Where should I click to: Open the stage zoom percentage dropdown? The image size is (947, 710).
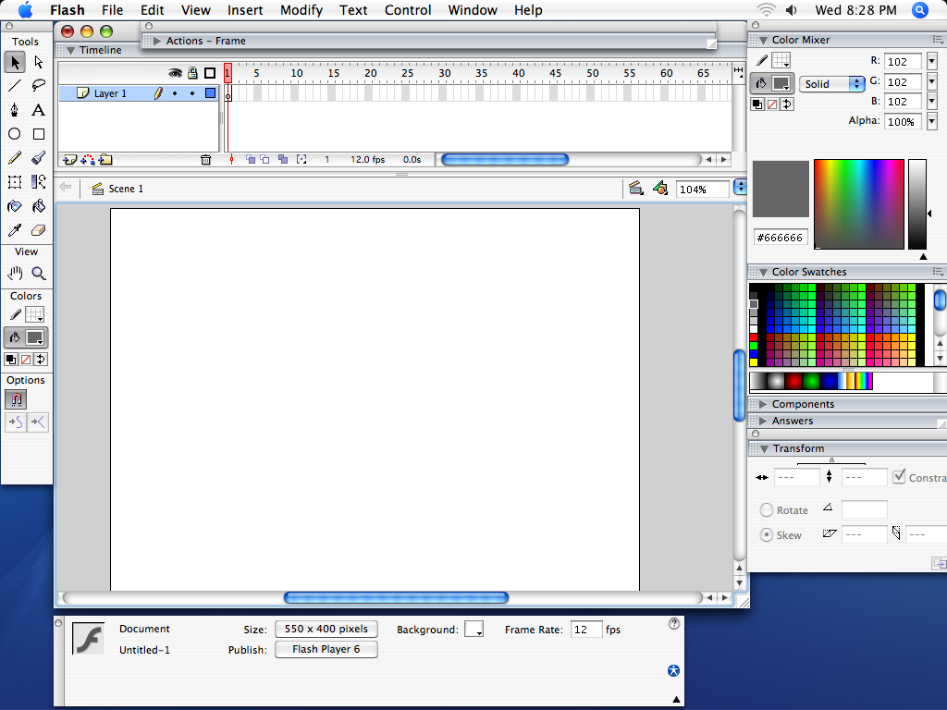click(x=740, y=187)
